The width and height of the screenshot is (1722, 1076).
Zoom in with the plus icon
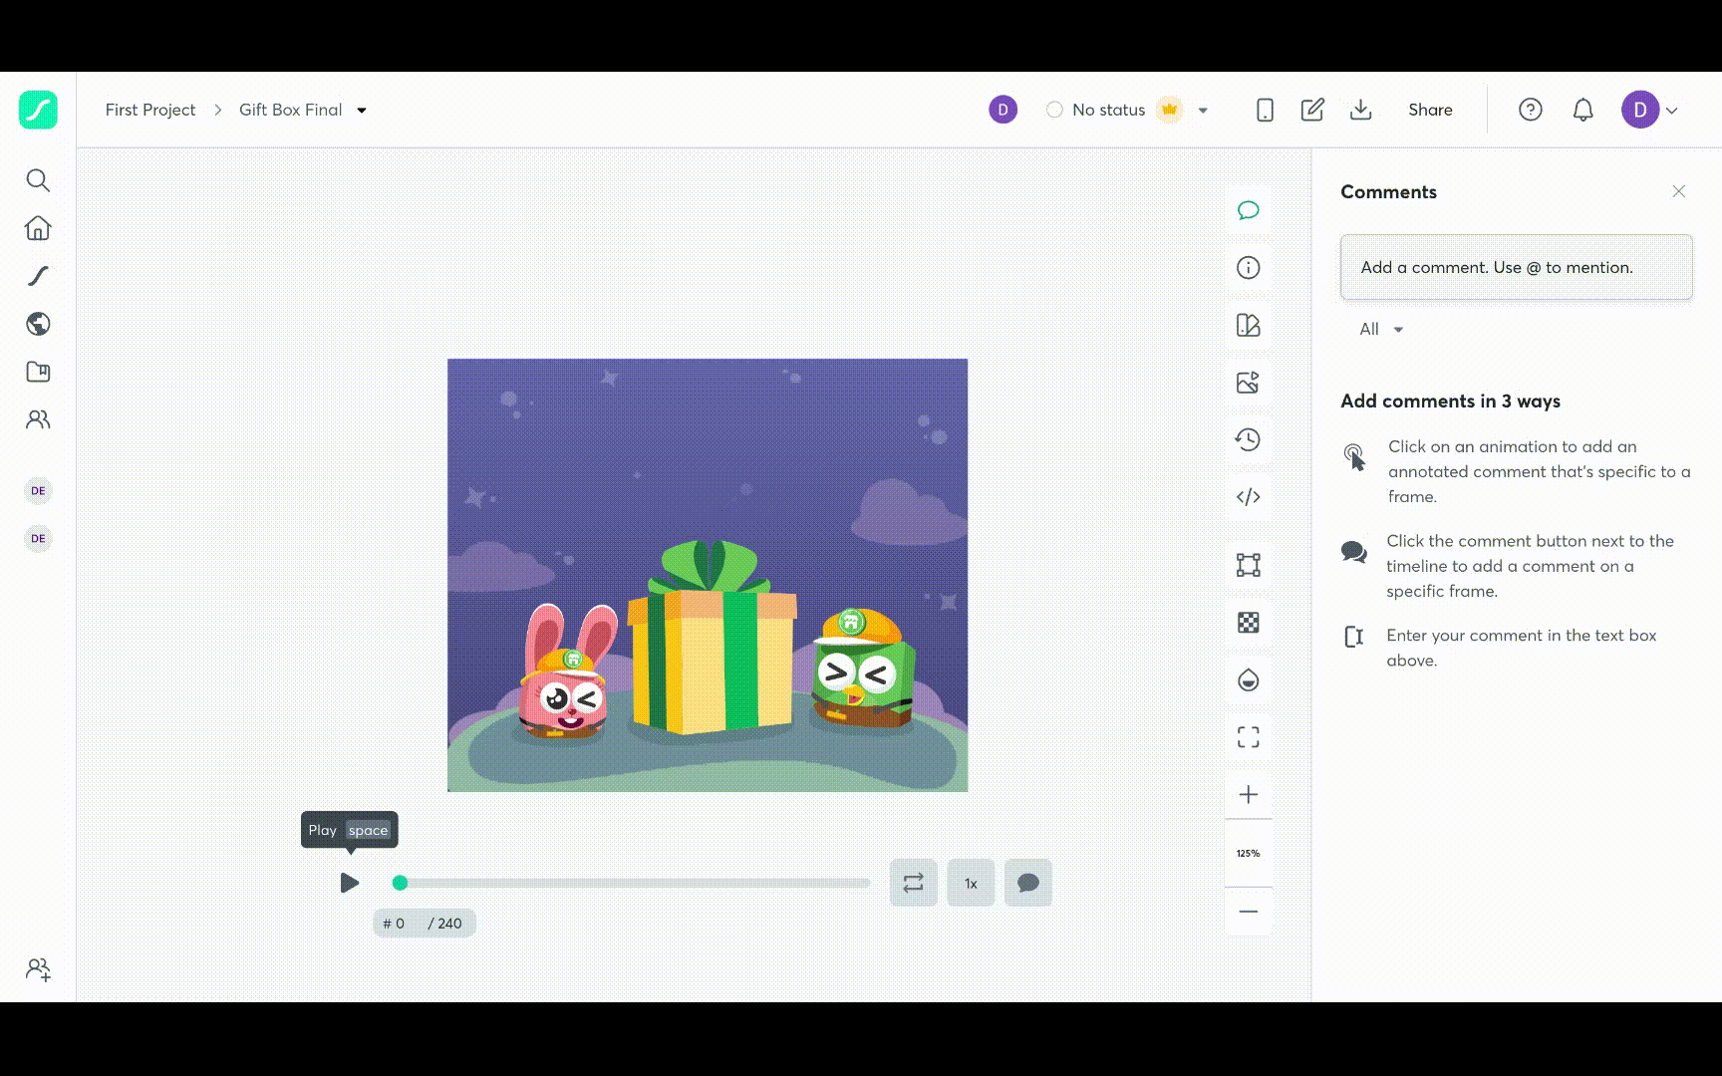coord(1249,795)
